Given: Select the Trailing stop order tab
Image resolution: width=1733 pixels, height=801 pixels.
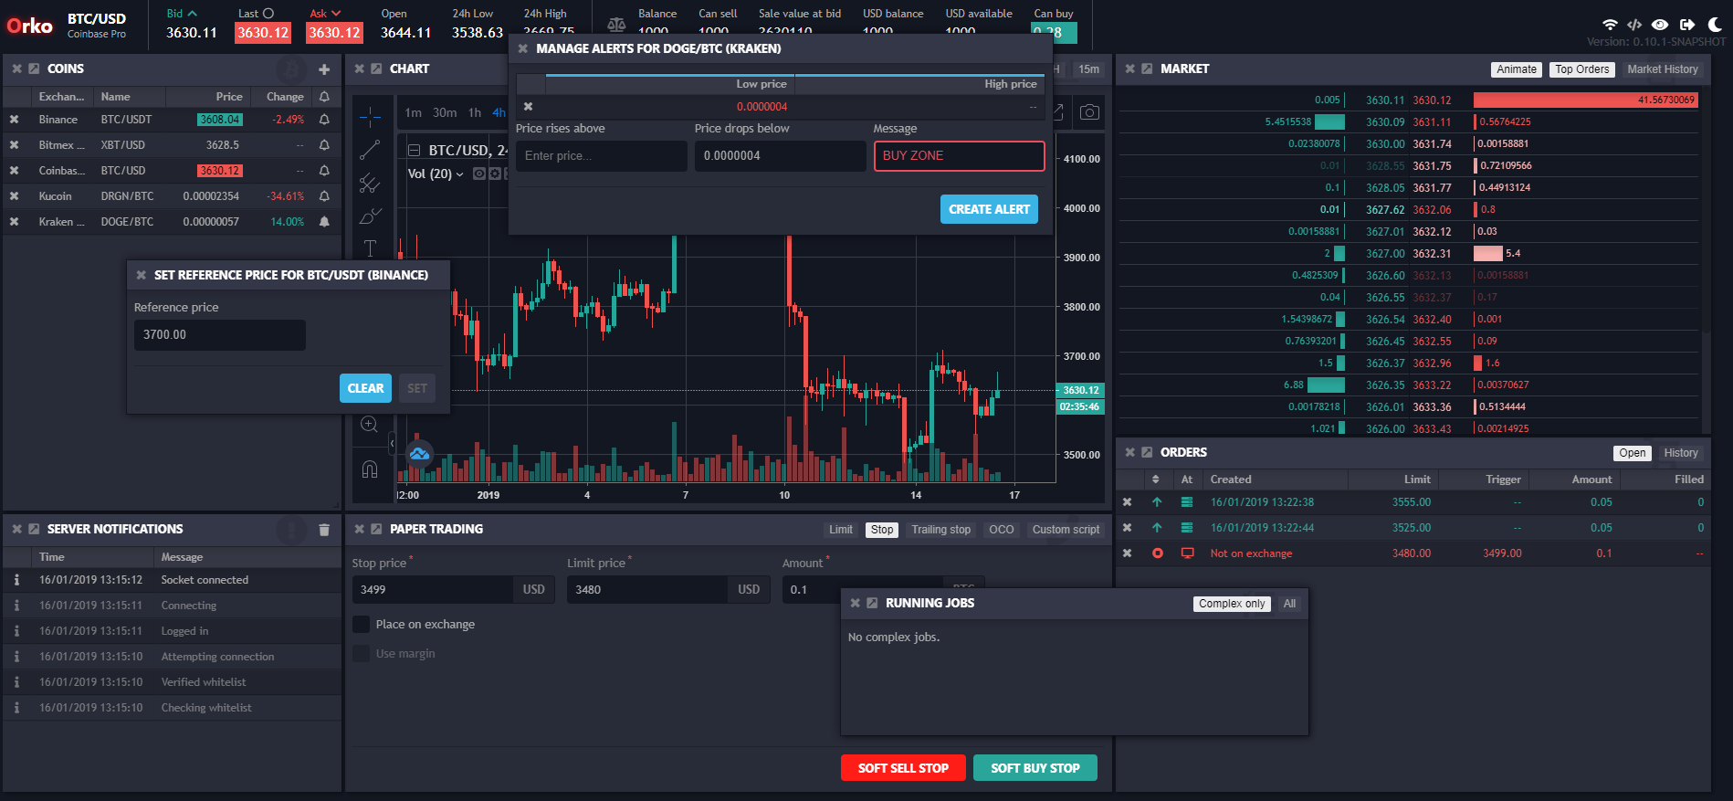Looking at the screenshot, I should (x=940, y=530).
